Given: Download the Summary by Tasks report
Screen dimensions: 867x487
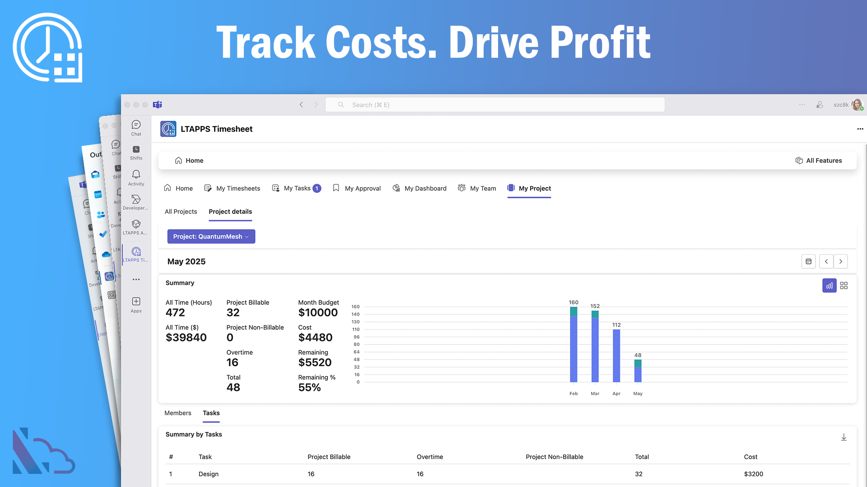Looking at the screenshot, I should click(x=844, y=437).
